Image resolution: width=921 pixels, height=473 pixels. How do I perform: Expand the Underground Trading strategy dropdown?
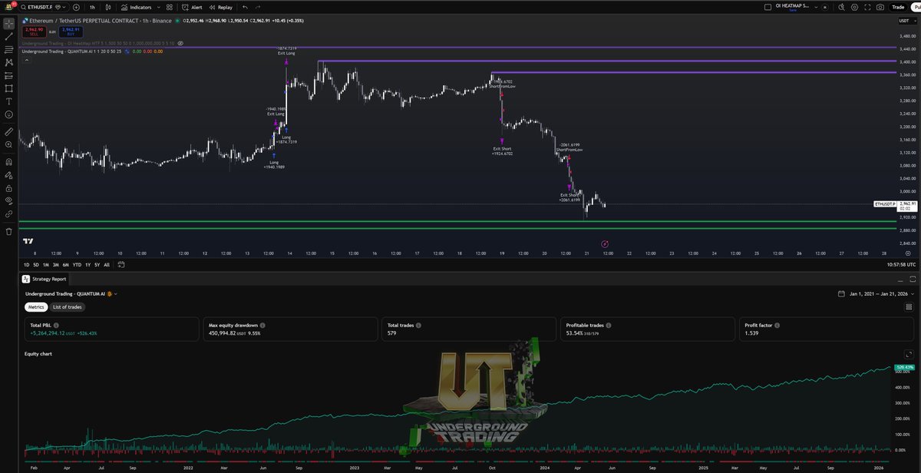coord(116,293)
